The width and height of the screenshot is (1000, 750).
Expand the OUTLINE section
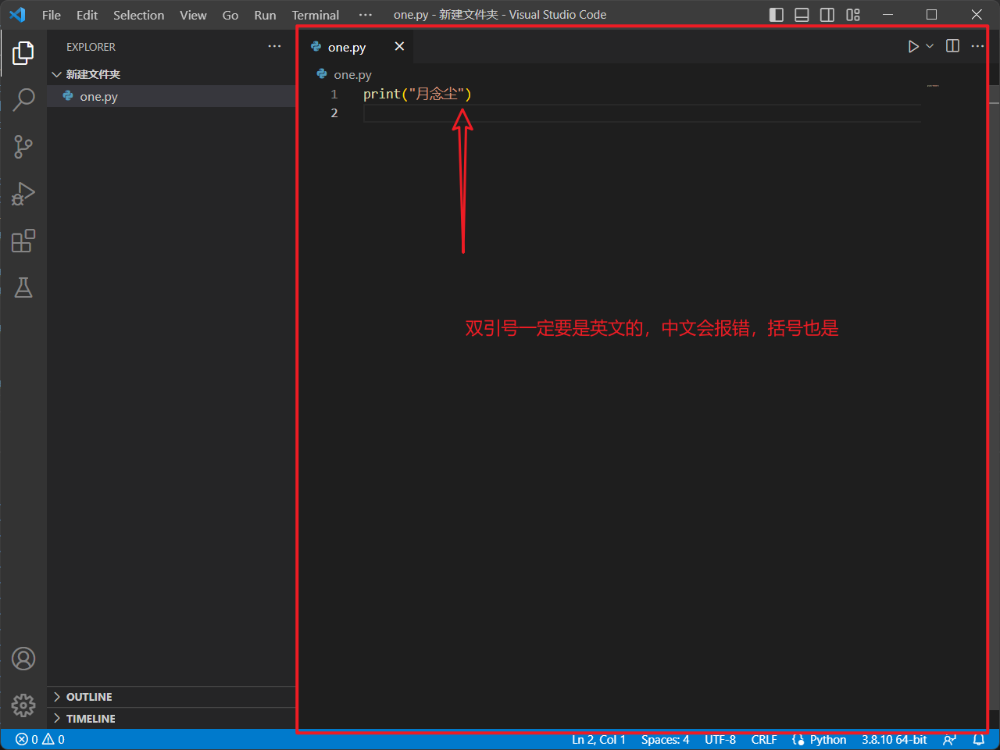tap(89, 697)
